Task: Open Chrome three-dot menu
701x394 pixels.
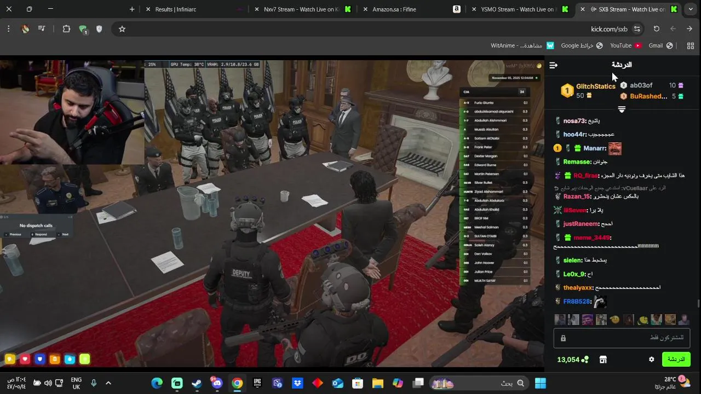Action: coord(8,29)
